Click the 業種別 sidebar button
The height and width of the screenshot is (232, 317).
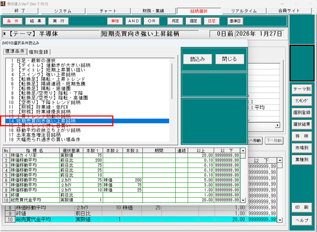301,160
